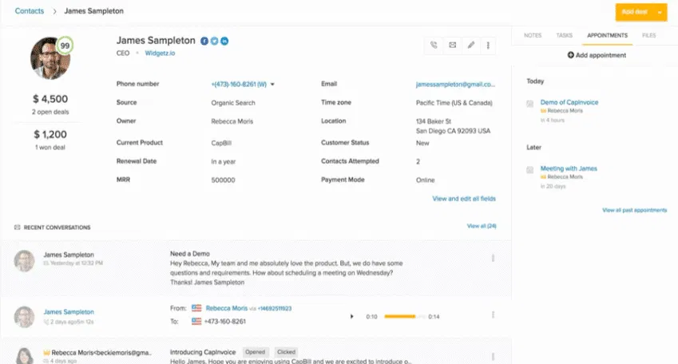Screen dimensions: 678x364
Task: Click the Add deal button
Action: click(634, 12)
